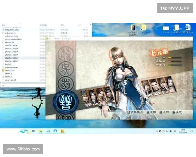Select playername.txt in the Explorer file list
Viewport: 196px width, 157px height.
(x=11, y=67)
